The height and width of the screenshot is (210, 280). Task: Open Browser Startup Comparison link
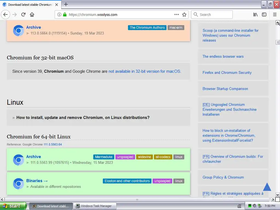[225, 89]
